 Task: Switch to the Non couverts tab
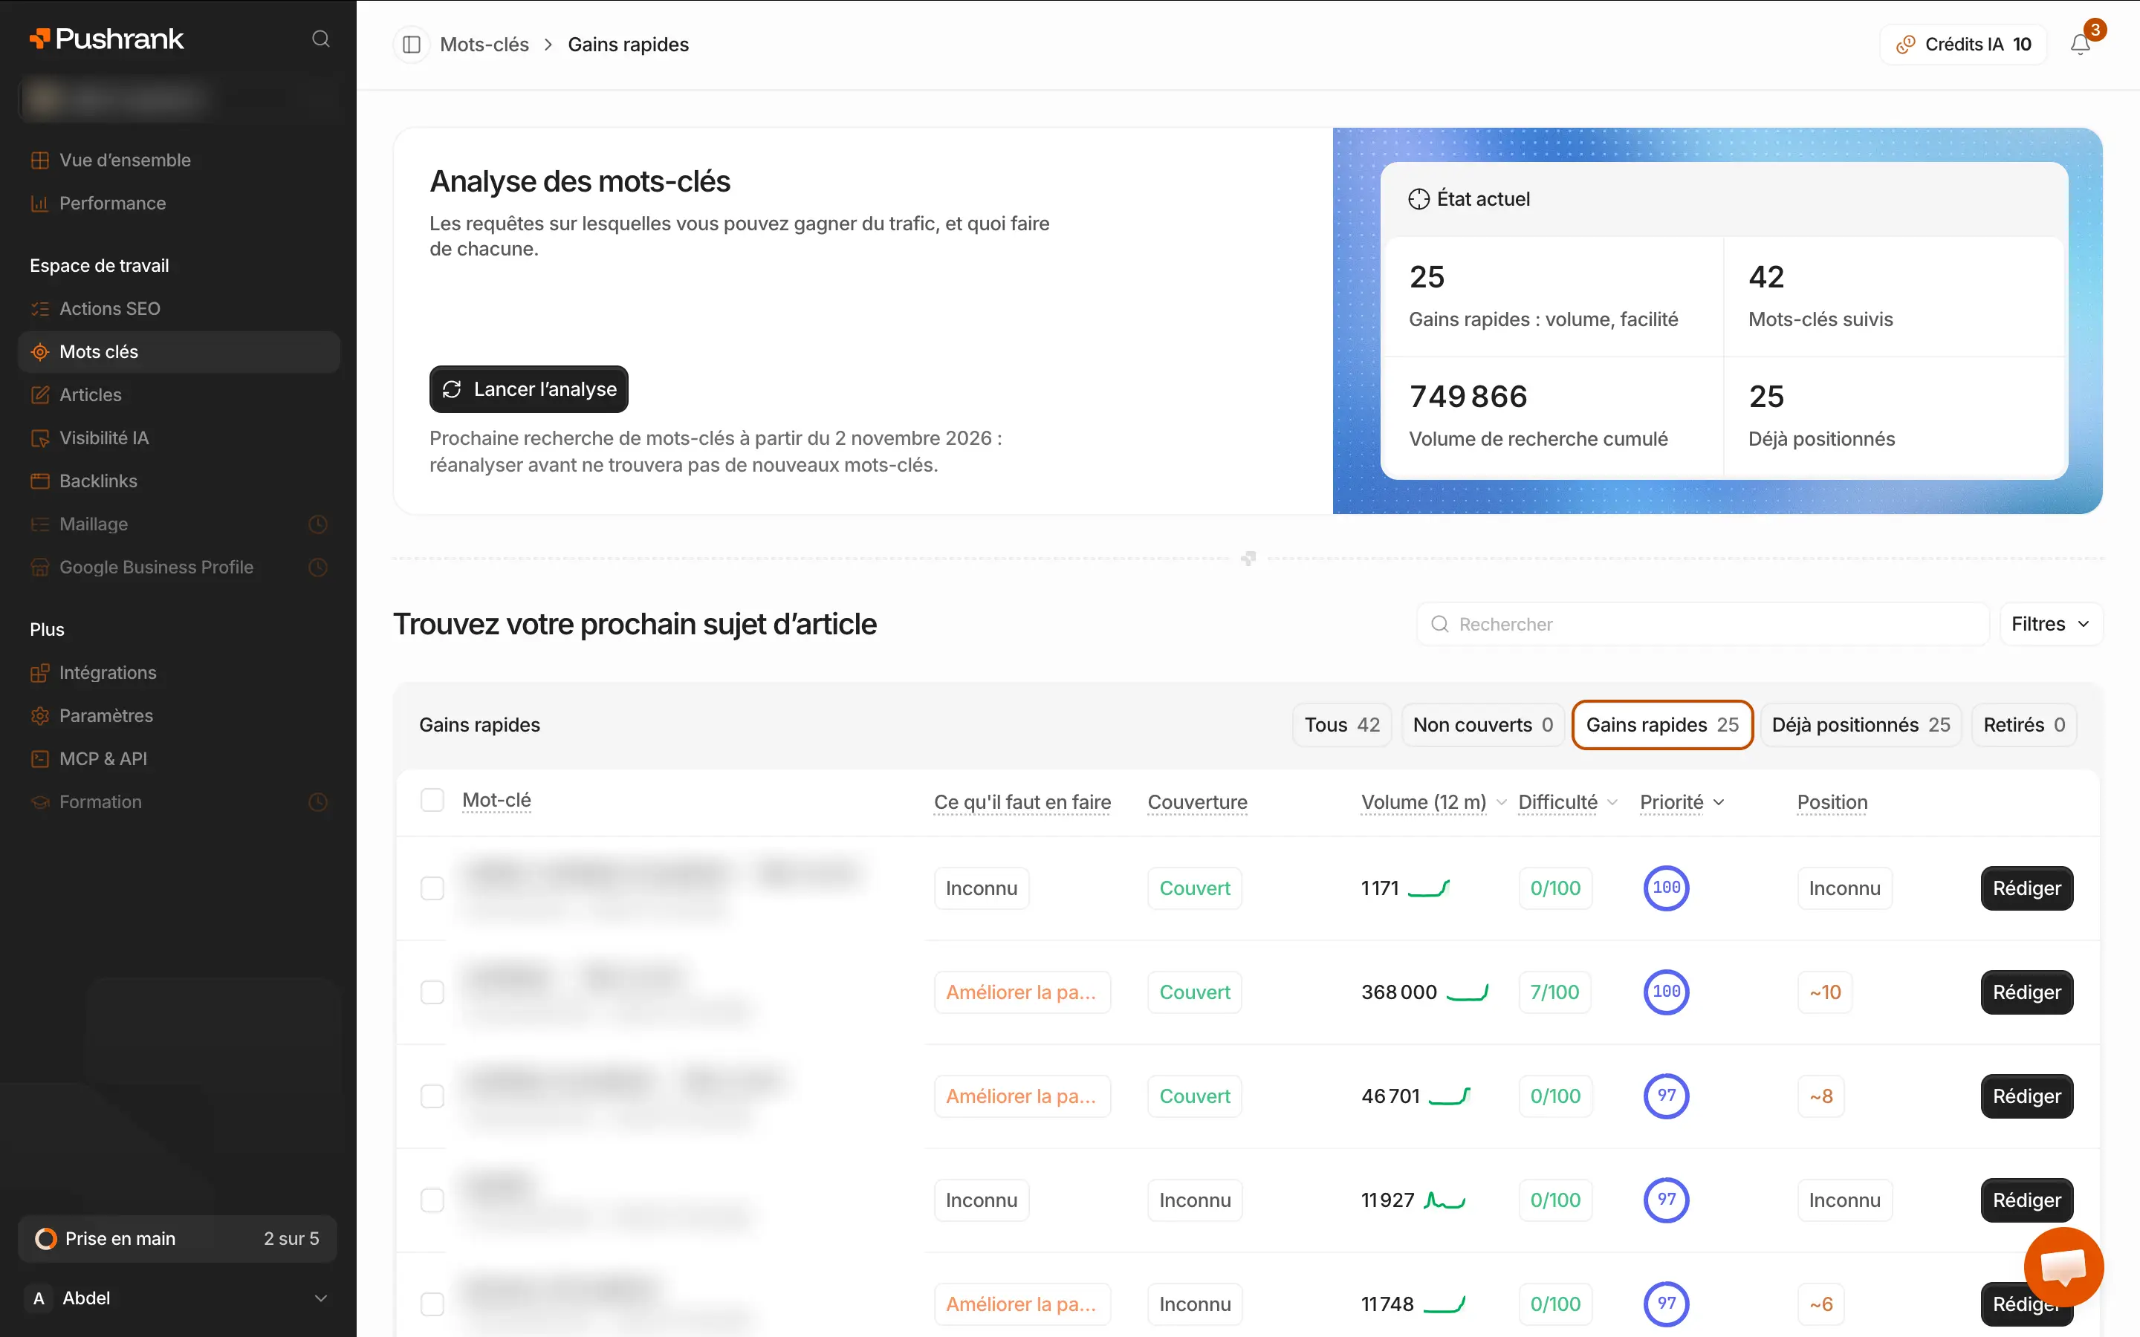[x=1483, y=725]
